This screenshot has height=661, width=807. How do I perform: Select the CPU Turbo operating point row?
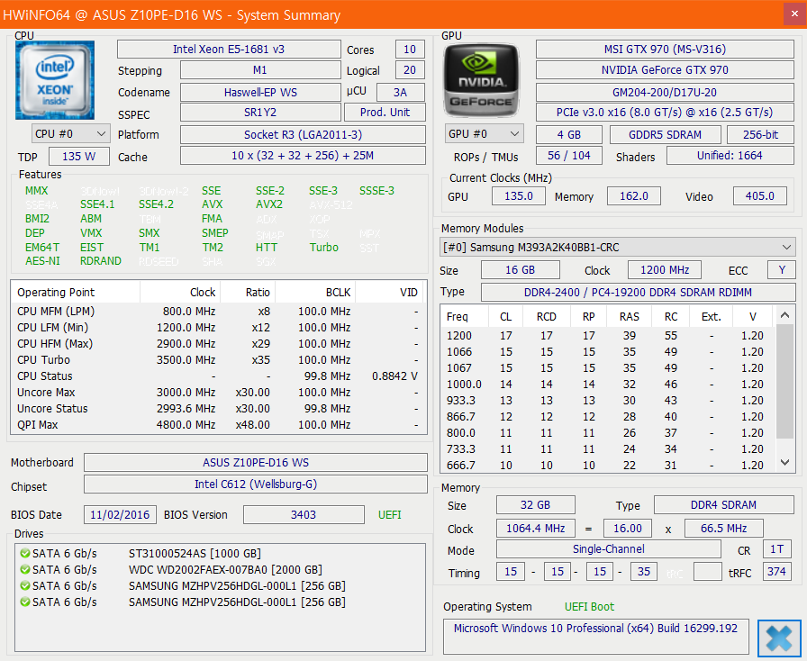click(x=219, y=360)
